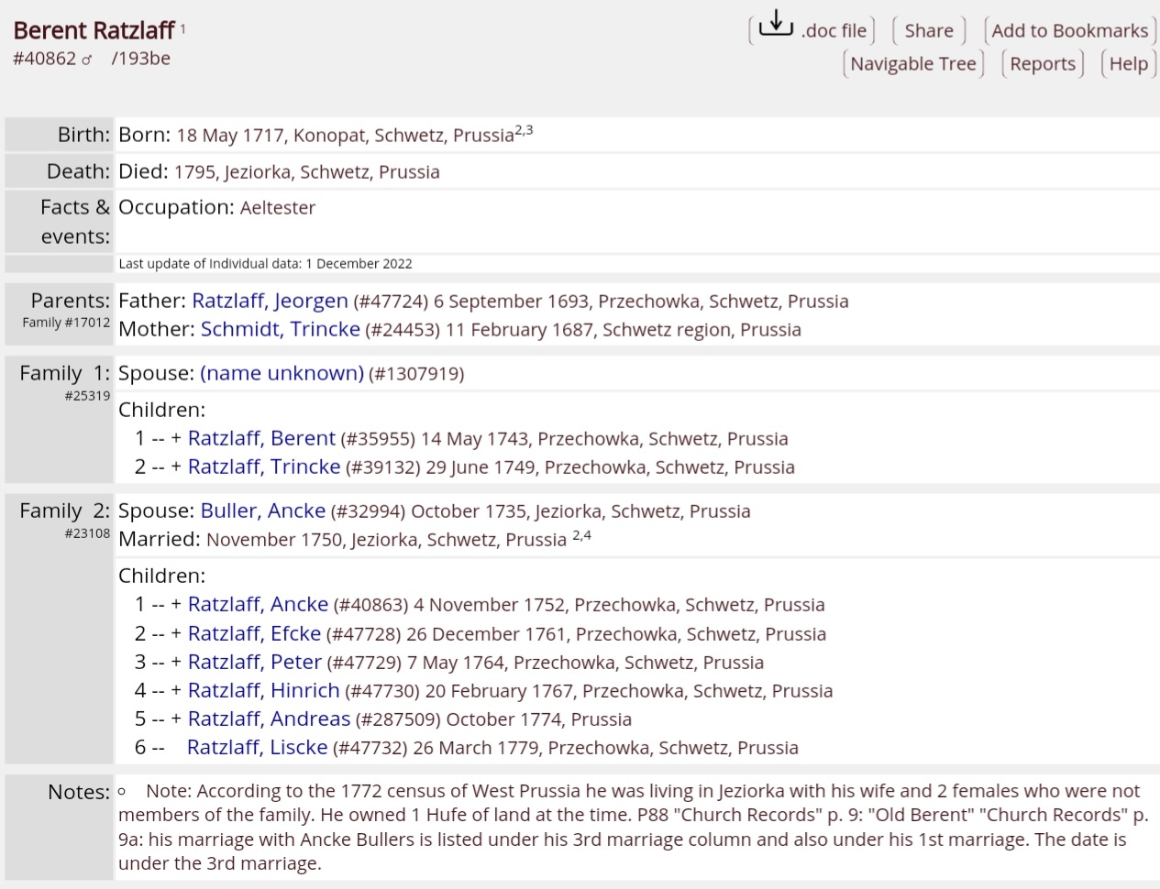1160x889 pixels.
Task: Click the download .doc file icon
Action: (776, 24)
